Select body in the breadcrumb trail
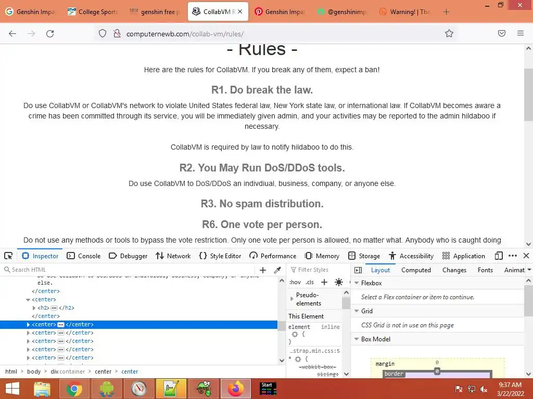Image resolution: width=533 pixels, height=399 pixels. [34, 371]
